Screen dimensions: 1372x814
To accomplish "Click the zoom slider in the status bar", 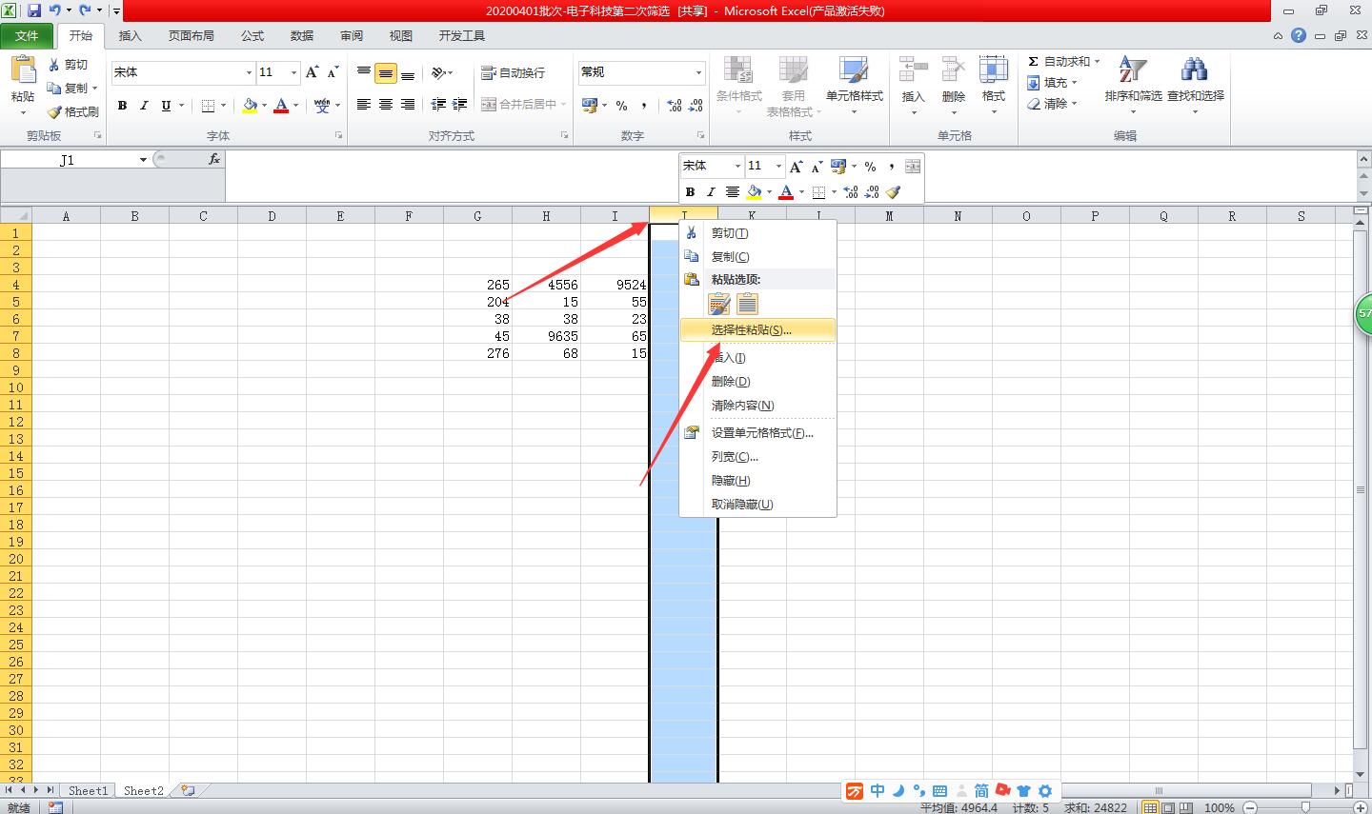I will 1305,807.
